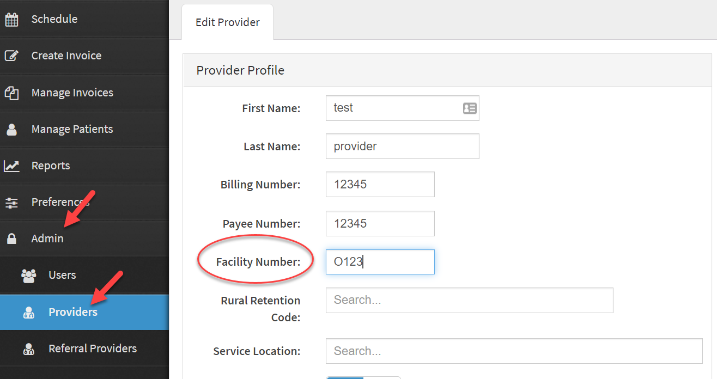Click the Referral Providers doctor icon
Viewport: 717px width, 379px height.
[x=29, y=349]
